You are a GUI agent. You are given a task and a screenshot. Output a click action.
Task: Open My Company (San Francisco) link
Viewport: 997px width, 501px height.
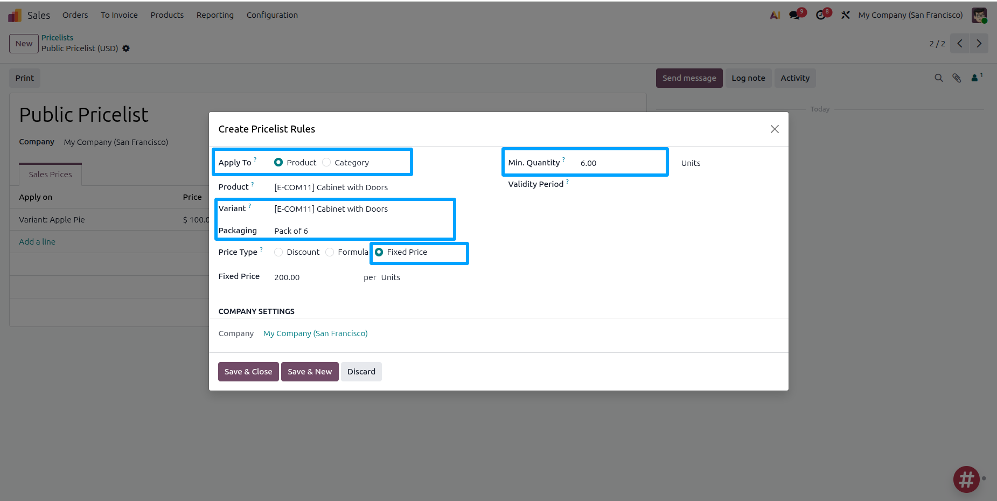click(x=315, y=333)
